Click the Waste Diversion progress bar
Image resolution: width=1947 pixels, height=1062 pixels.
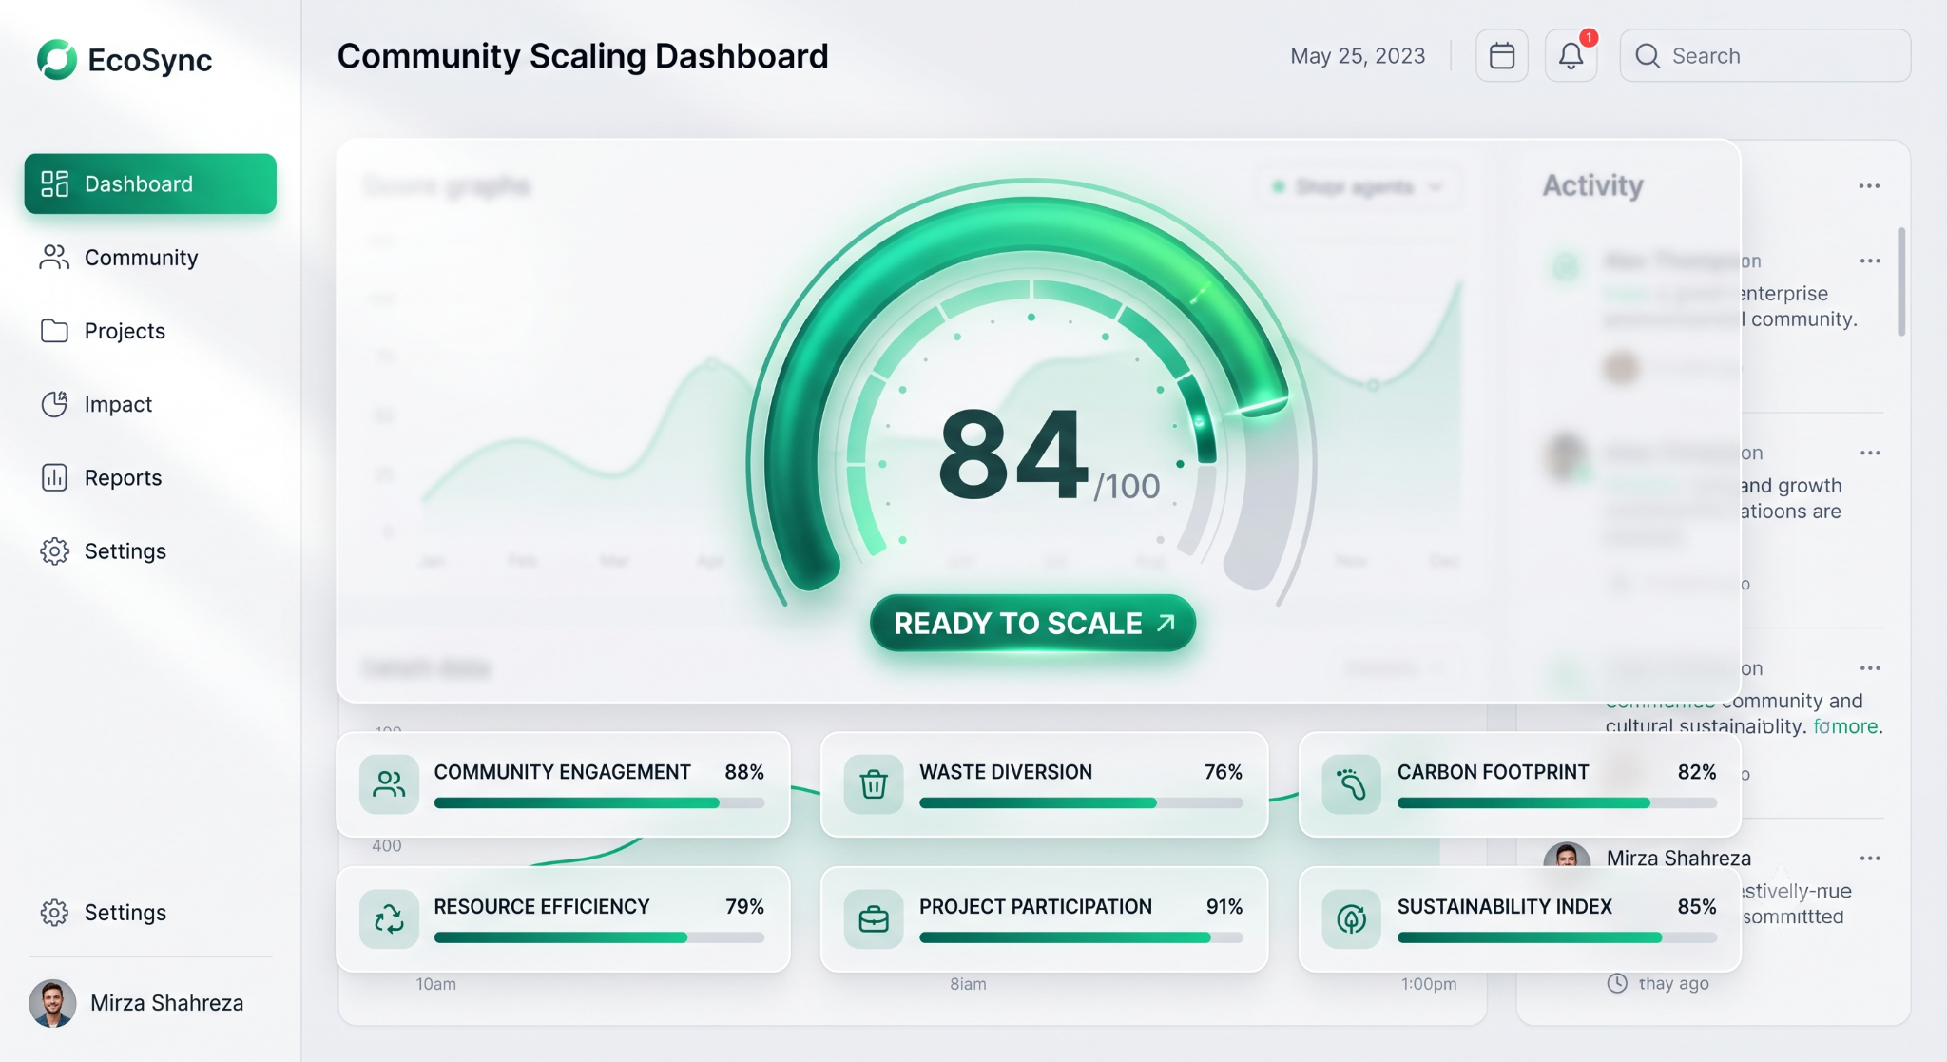point(1081,802)
